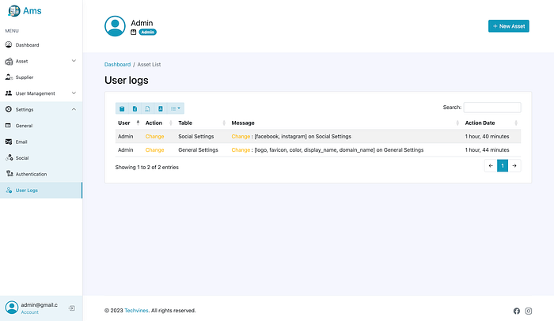Go to previous page of logs
554x321 pixels.
point(491,165)
